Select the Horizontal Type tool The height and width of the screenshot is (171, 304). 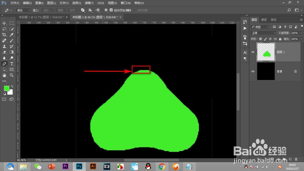[x=12, y=64]
